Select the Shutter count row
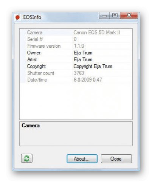The width and height of the screenshot is (152, 183). click(76, 73)
